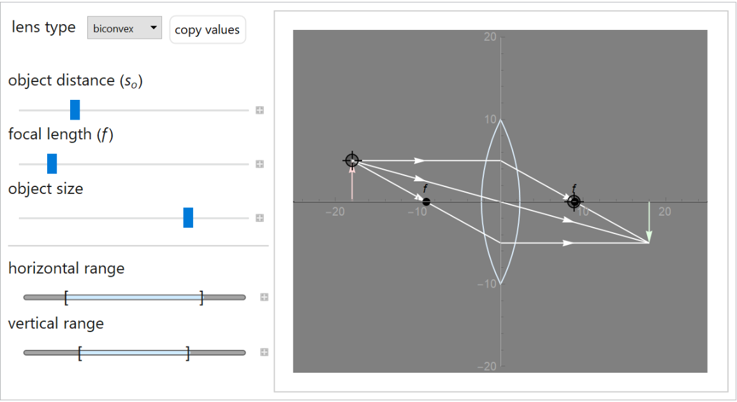Click the vertical range left bracket handle
737x402 pixels.
(x=80, y=352)
